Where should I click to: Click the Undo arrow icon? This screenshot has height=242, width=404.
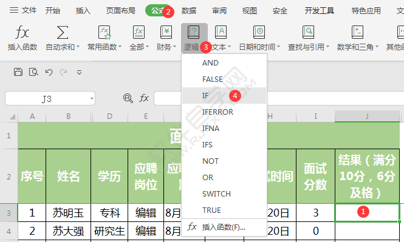pos(49,72)
